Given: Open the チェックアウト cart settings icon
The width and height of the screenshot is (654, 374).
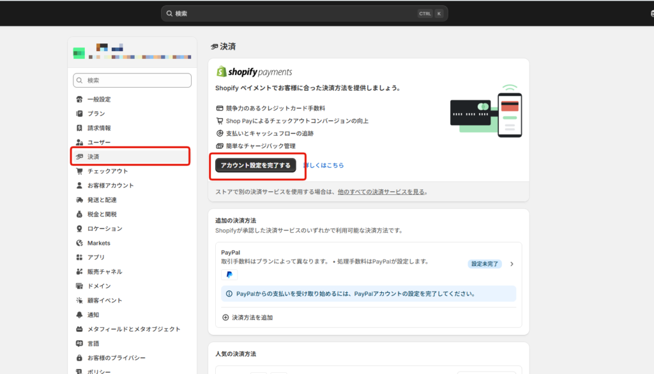Looking at the screenshot, I should tap(79, 171).
